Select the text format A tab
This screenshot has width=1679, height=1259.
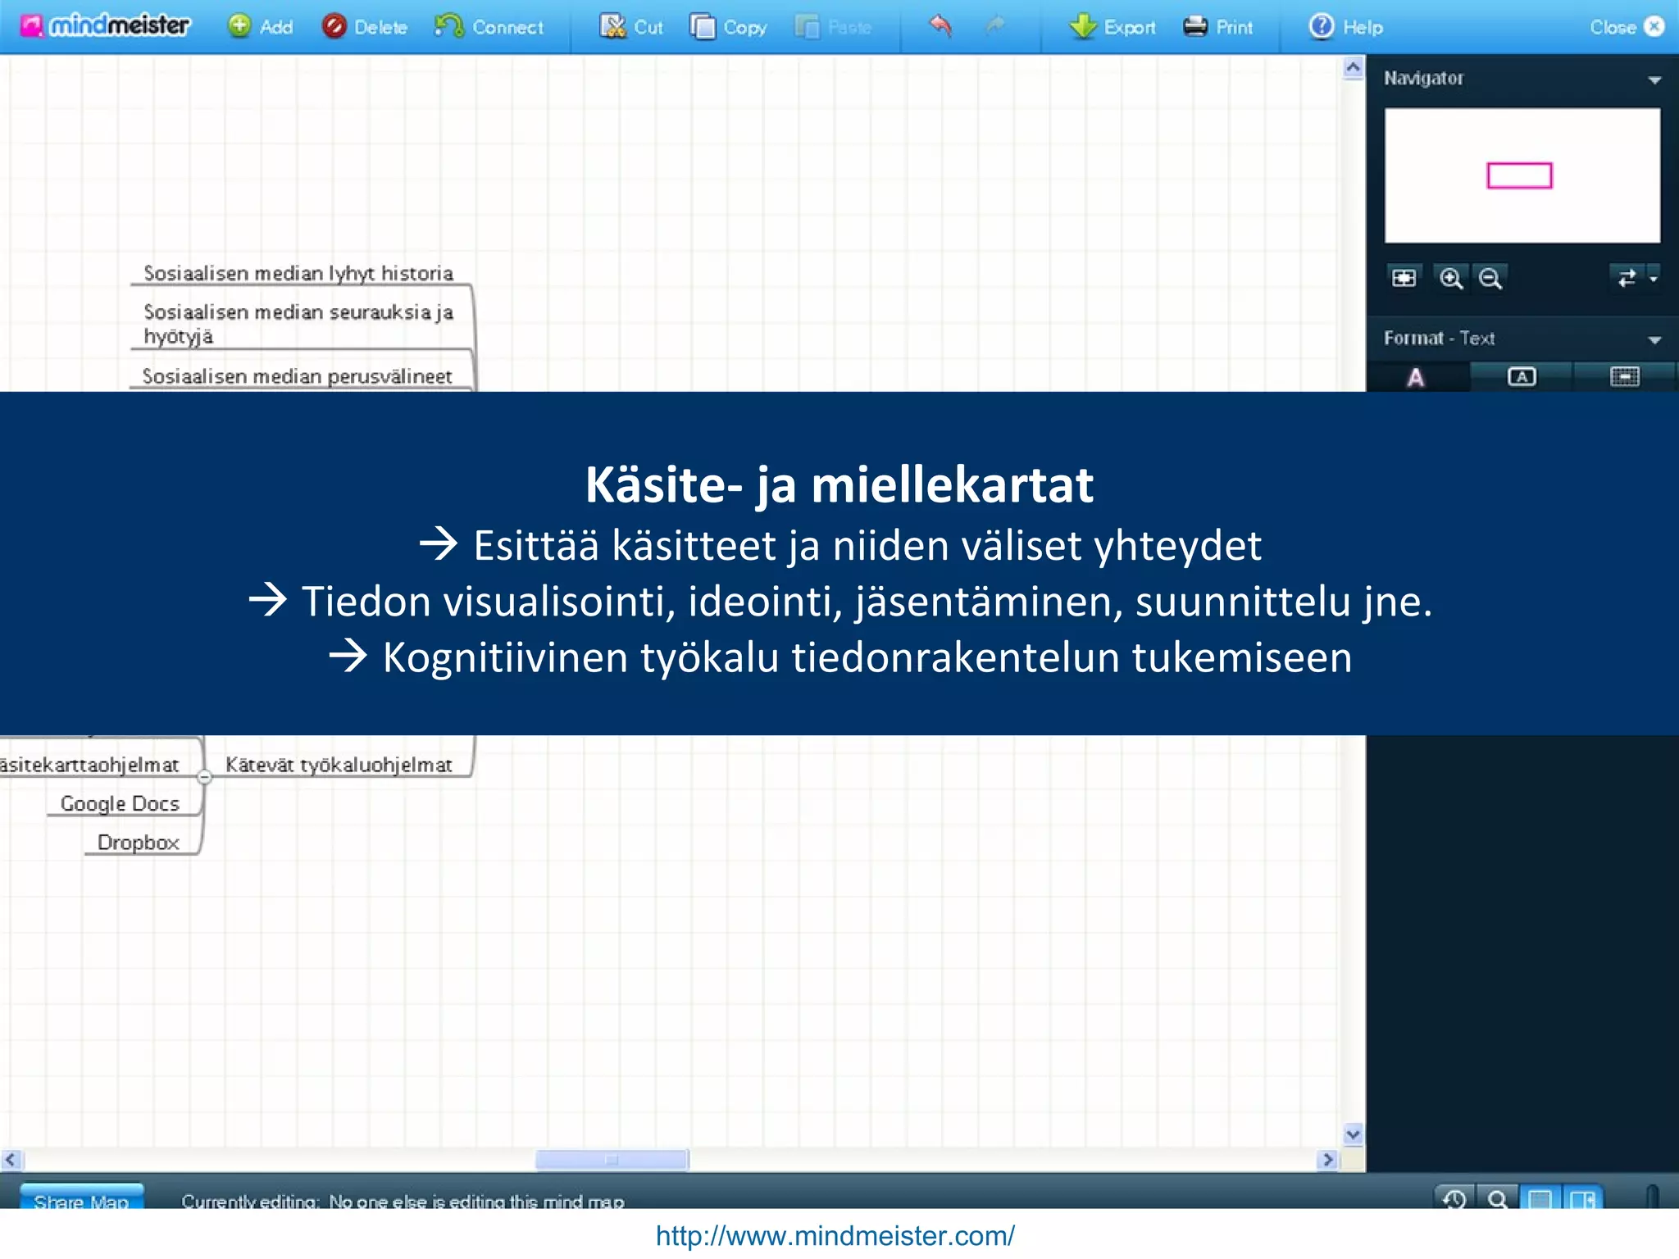(x=1416, y=377)
